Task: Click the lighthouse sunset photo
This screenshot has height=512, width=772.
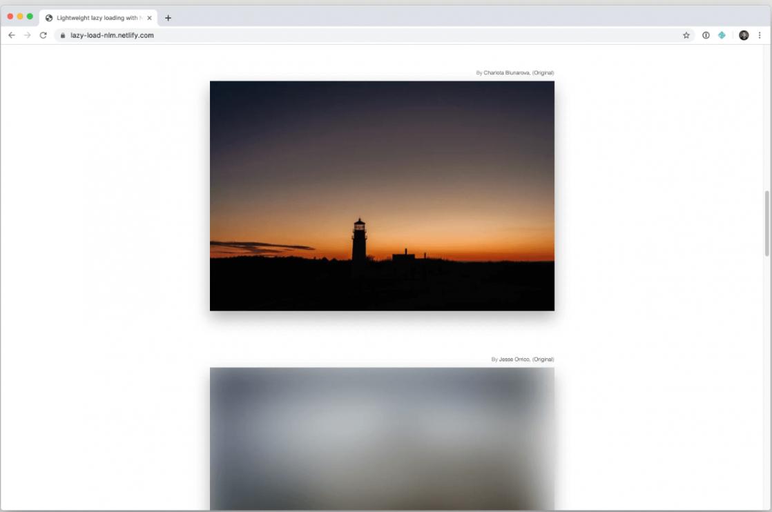Action: pos(382,196)
